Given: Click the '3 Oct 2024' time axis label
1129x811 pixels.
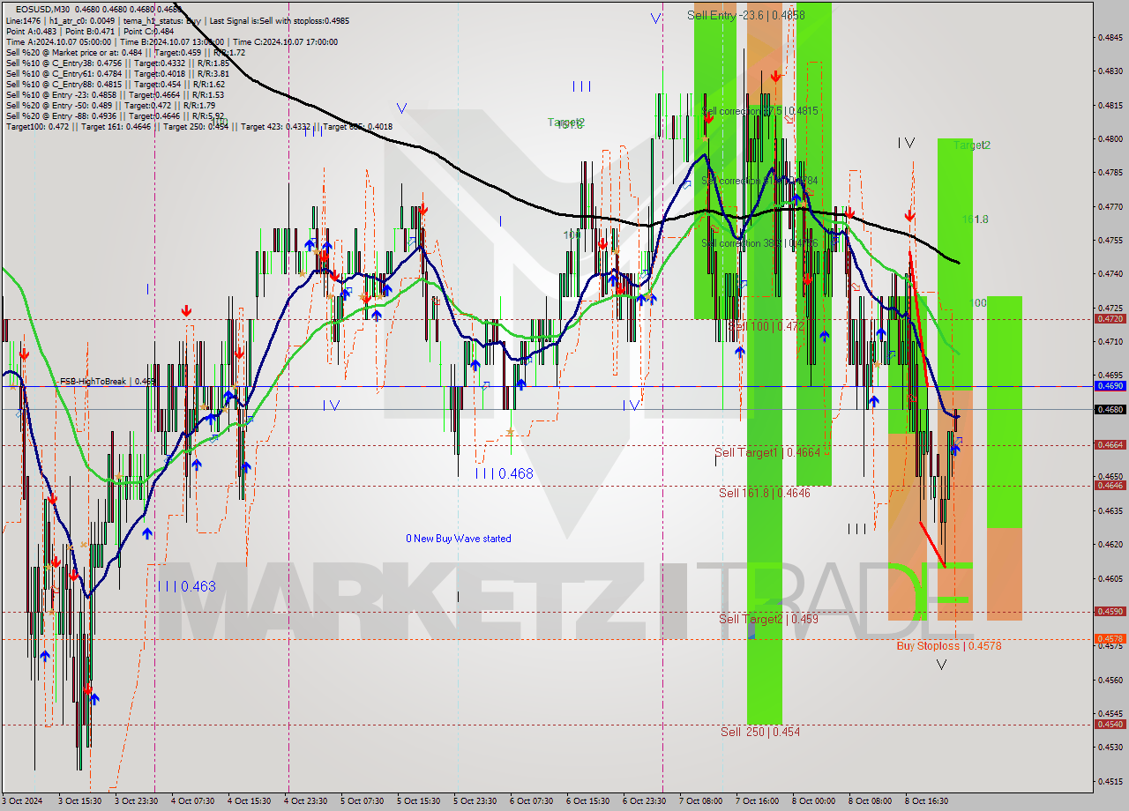Looking at the screenshot, I should point(21,801).
